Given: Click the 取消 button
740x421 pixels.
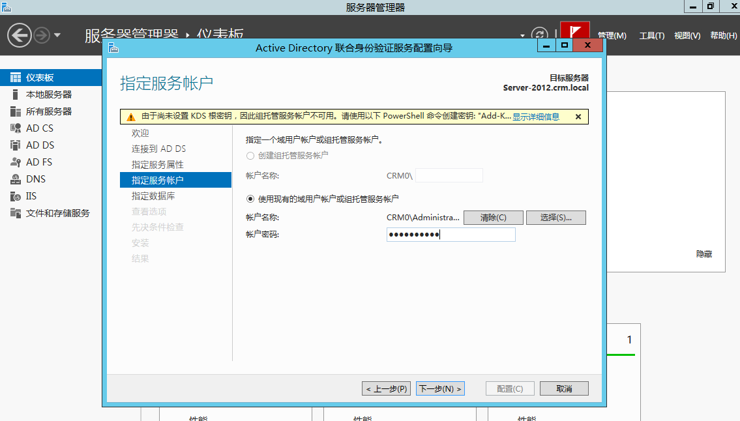Looking at the screenshot, I should pos(564,388).
